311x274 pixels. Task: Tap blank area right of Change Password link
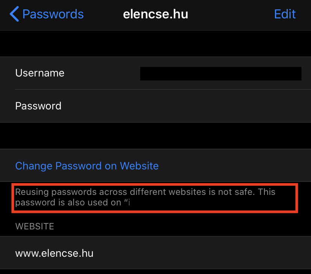coord(233,166)
